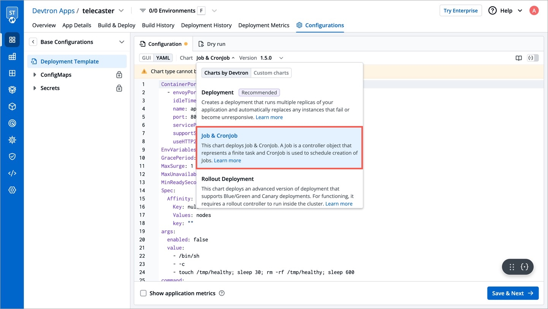Screen dimensions: 548x309
Task: Click the Security shield icon in the sidebar
Action: pyautogui.click(x=12, y=156)
